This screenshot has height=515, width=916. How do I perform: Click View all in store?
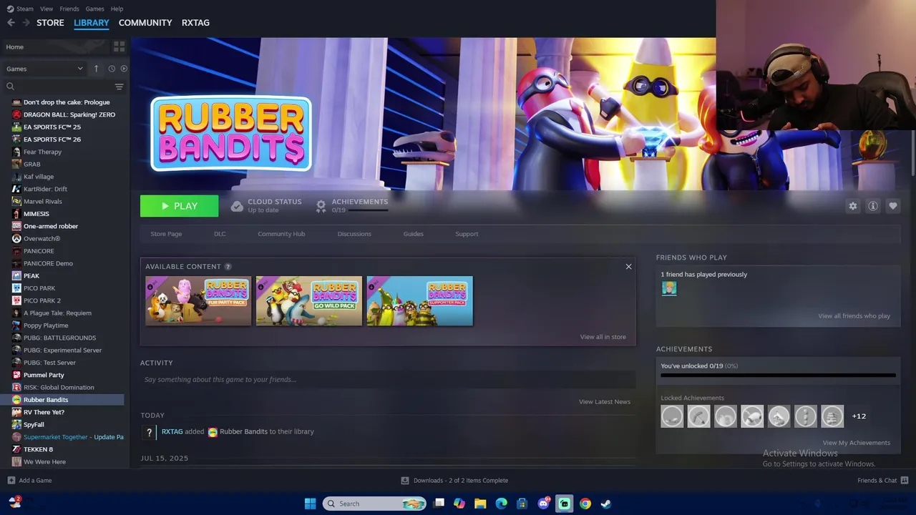603,337
